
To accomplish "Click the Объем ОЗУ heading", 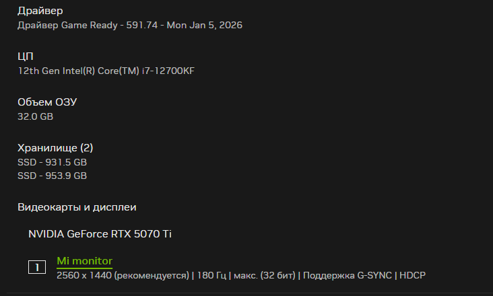I will point(47,102).
